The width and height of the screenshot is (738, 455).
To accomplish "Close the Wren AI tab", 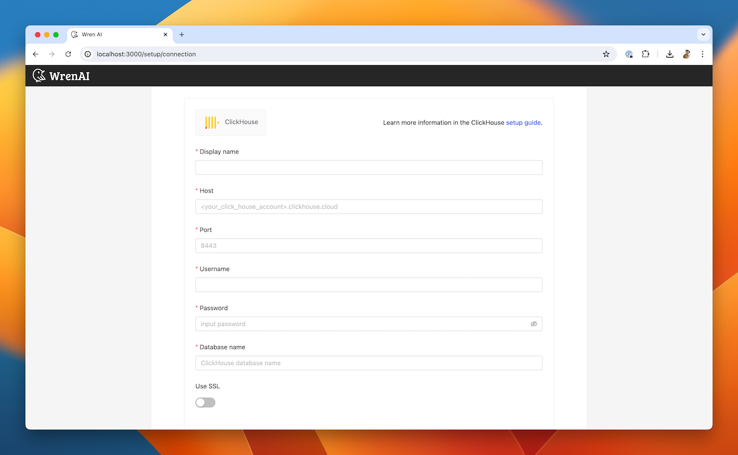I will point(165,35).
